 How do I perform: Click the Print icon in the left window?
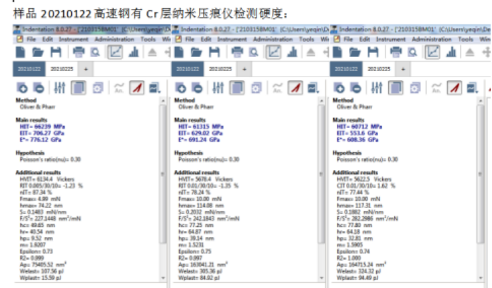[x=79, y=52]
